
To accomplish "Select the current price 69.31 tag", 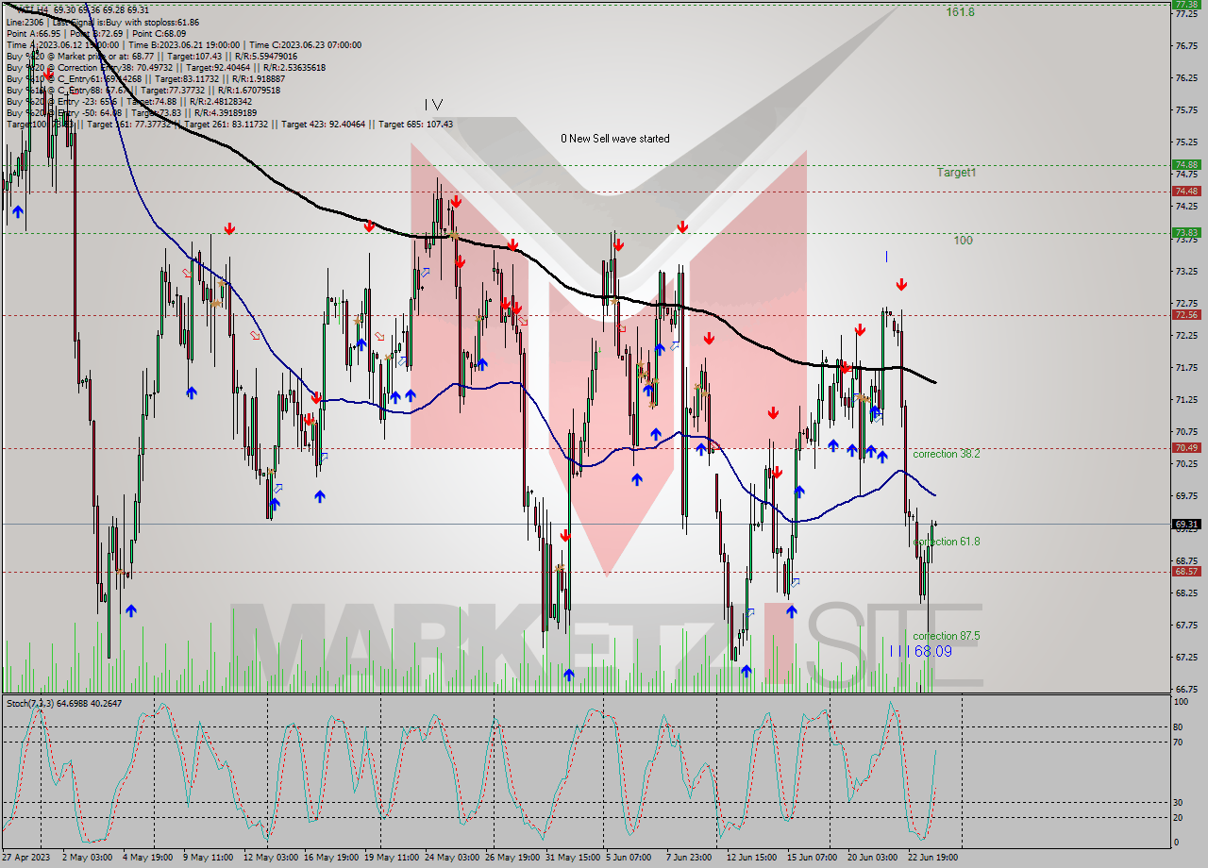I will 1186,524.
